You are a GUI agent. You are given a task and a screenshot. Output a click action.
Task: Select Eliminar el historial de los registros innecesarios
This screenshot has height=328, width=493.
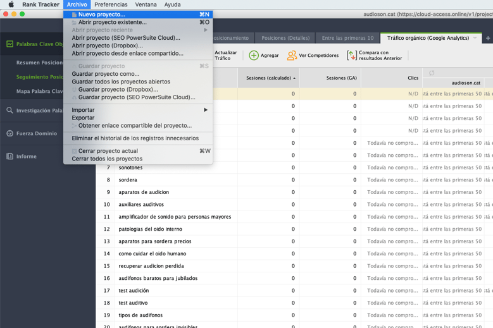tap(138, 138)
